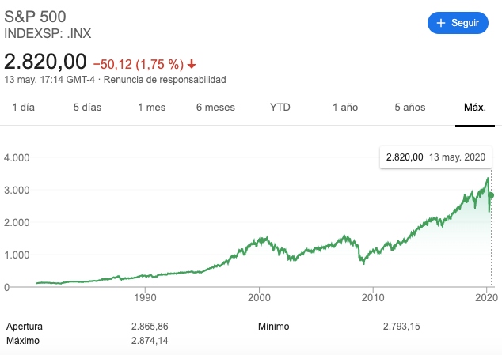Click the green current-price dot on chart
This screenshot has width=502, height=355.
pos(492,195)
